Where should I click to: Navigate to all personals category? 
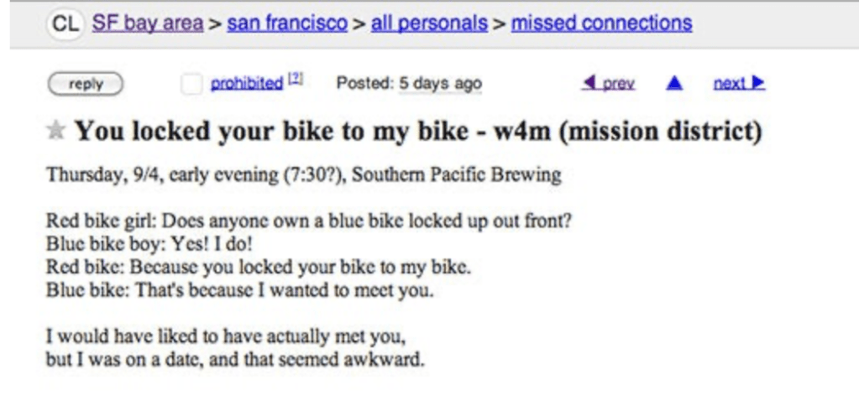[429, 23]
